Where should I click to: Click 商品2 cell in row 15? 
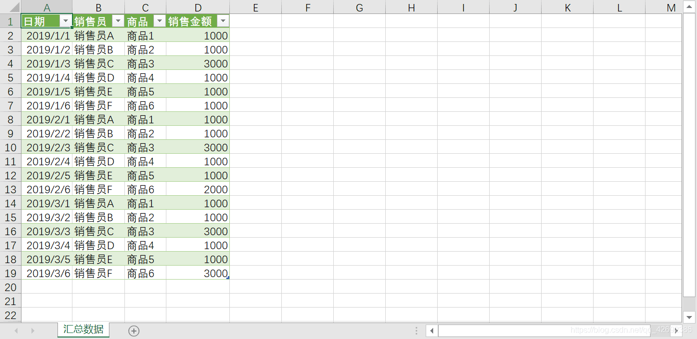145,217
